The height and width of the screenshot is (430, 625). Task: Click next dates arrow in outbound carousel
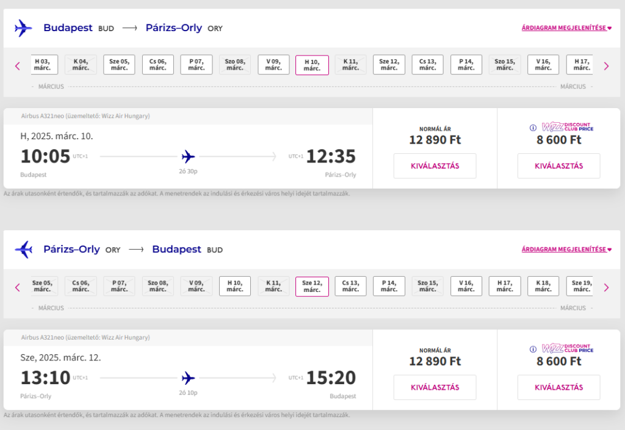click(606, 66)
